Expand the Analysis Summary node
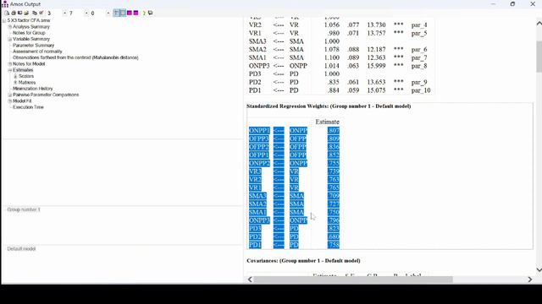This screenshot has height=304, width=542. click(x=10, y=27)
